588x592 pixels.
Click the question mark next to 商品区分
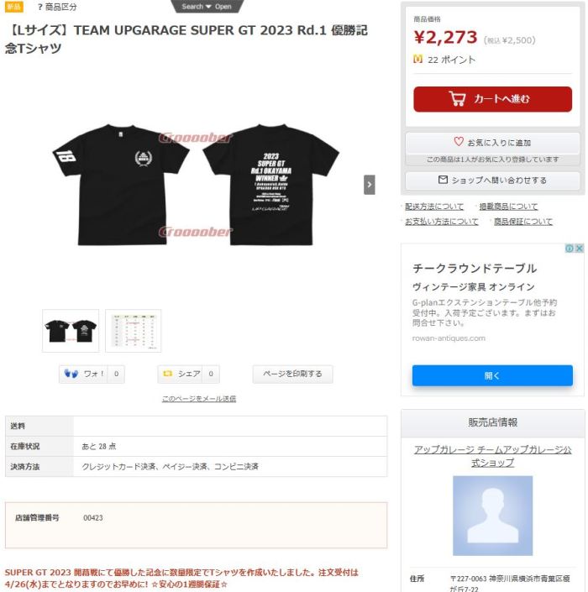pyautogui.click(x=40, y=7)
